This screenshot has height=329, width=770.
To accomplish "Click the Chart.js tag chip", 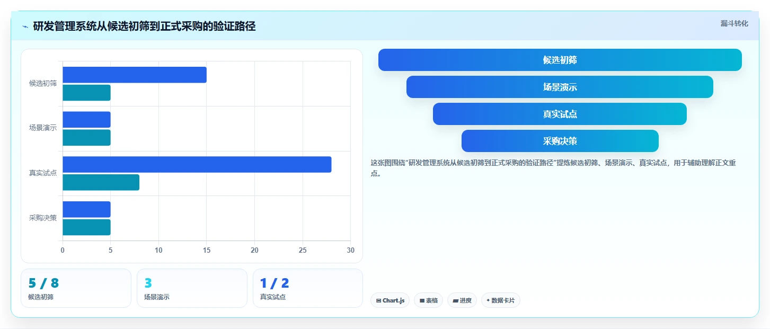I will [x=390, y=300].
